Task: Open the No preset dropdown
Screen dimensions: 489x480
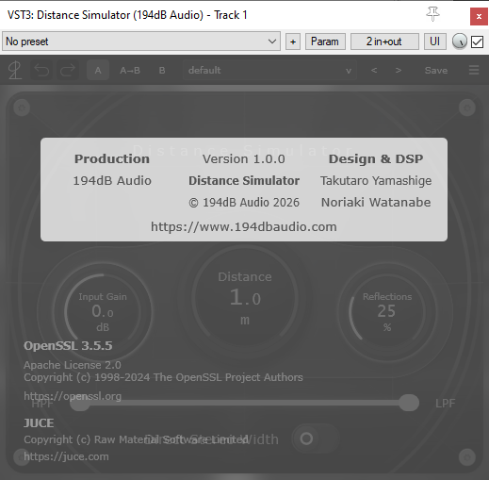Action: coord(141,41)
